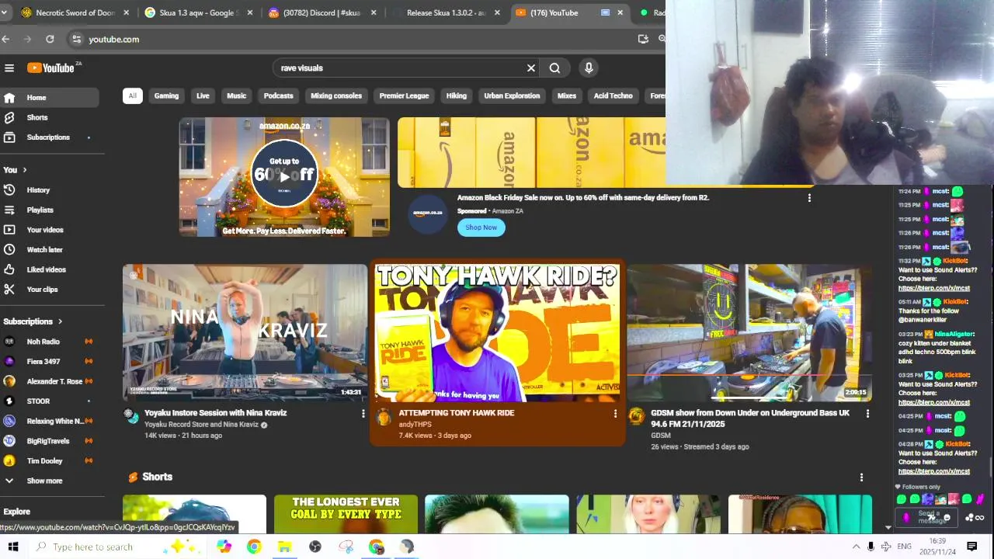Open Watch later list
Viewport: 994px width, 559px height.
(50, 250)
